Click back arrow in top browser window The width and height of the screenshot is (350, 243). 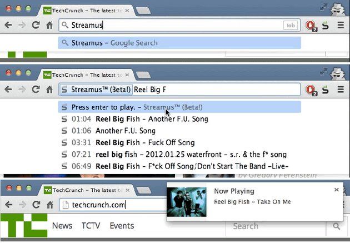pyautogui.click(x=8, y=25)
